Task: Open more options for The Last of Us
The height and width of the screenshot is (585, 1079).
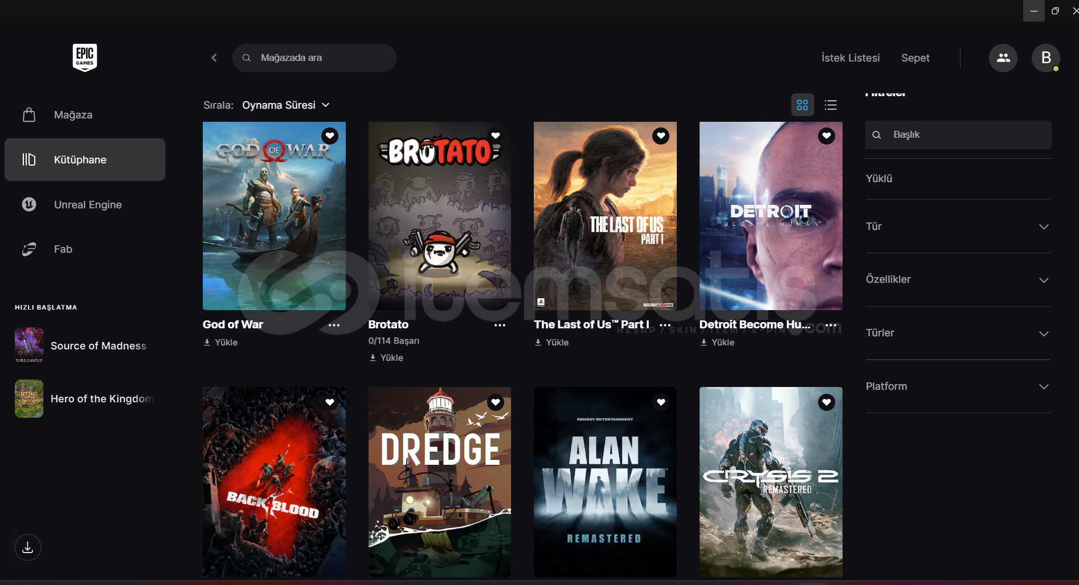Action: point(665,325)
